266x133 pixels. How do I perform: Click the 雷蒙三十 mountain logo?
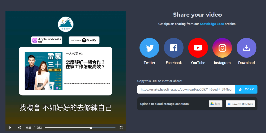tap(66, 24)
